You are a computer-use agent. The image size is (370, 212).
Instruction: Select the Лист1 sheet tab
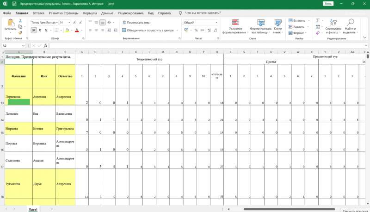click(x=33, y=209)
